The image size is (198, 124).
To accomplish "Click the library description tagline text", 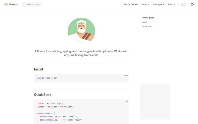I will (81, 53).
